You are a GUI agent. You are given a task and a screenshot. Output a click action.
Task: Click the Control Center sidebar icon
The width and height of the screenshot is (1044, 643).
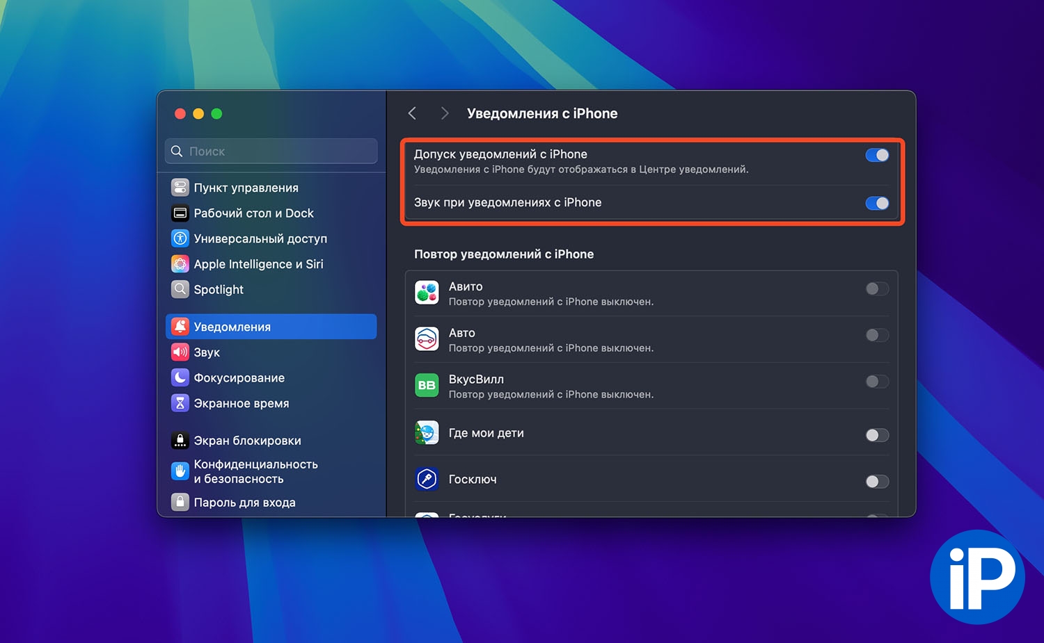(x=180, y=188)
